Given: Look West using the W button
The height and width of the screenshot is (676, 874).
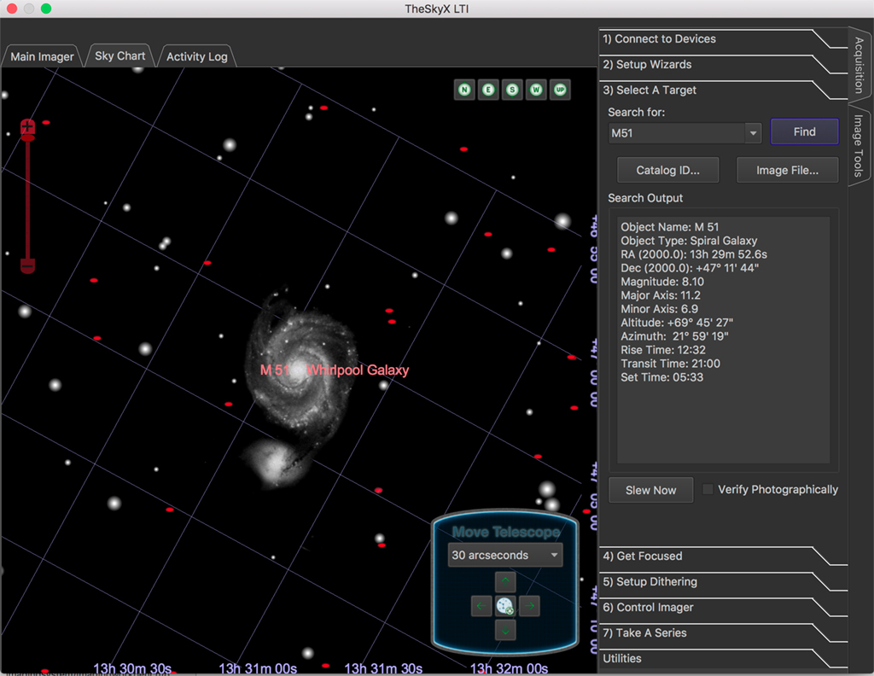Looking at the screenshot, I should (536, 90).
